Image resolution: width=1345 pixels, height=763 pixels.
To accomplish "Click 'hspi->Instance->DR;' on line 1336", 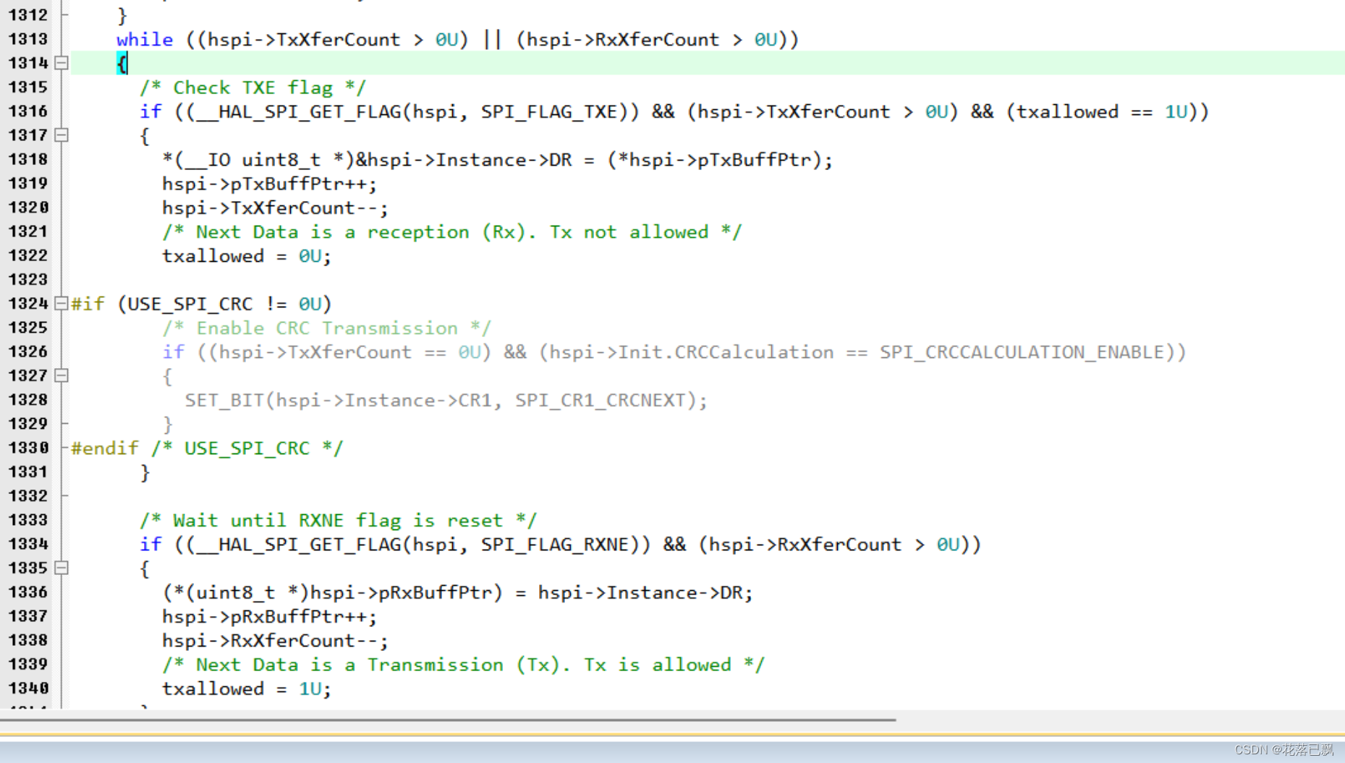I will click(645, 593).
